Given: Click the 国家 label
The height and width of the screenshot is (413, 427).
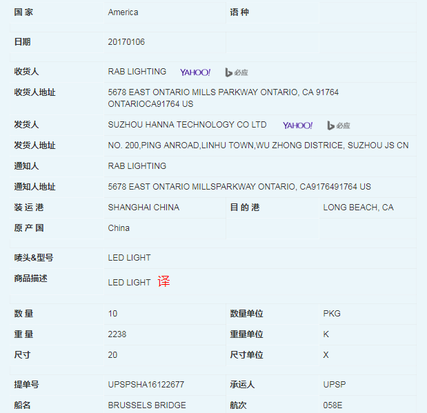Looking at the screenshot, I should click(x=23, y=12).
